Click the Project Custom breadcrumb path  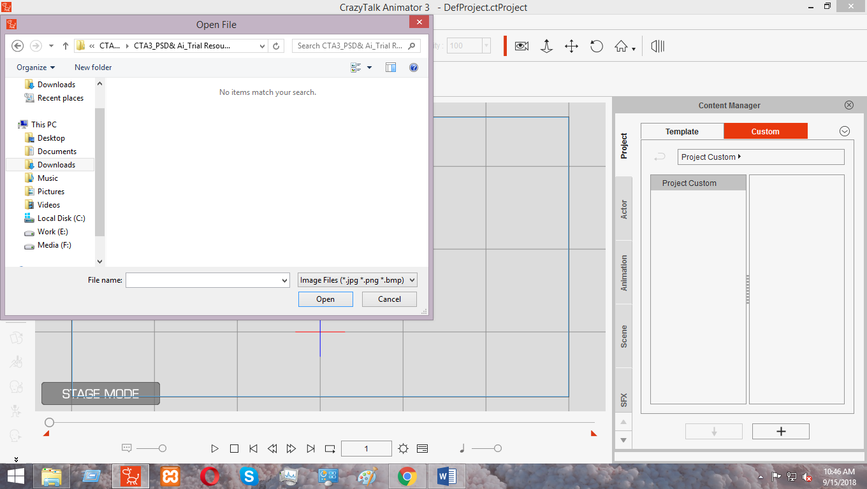[x=761, y=157]
